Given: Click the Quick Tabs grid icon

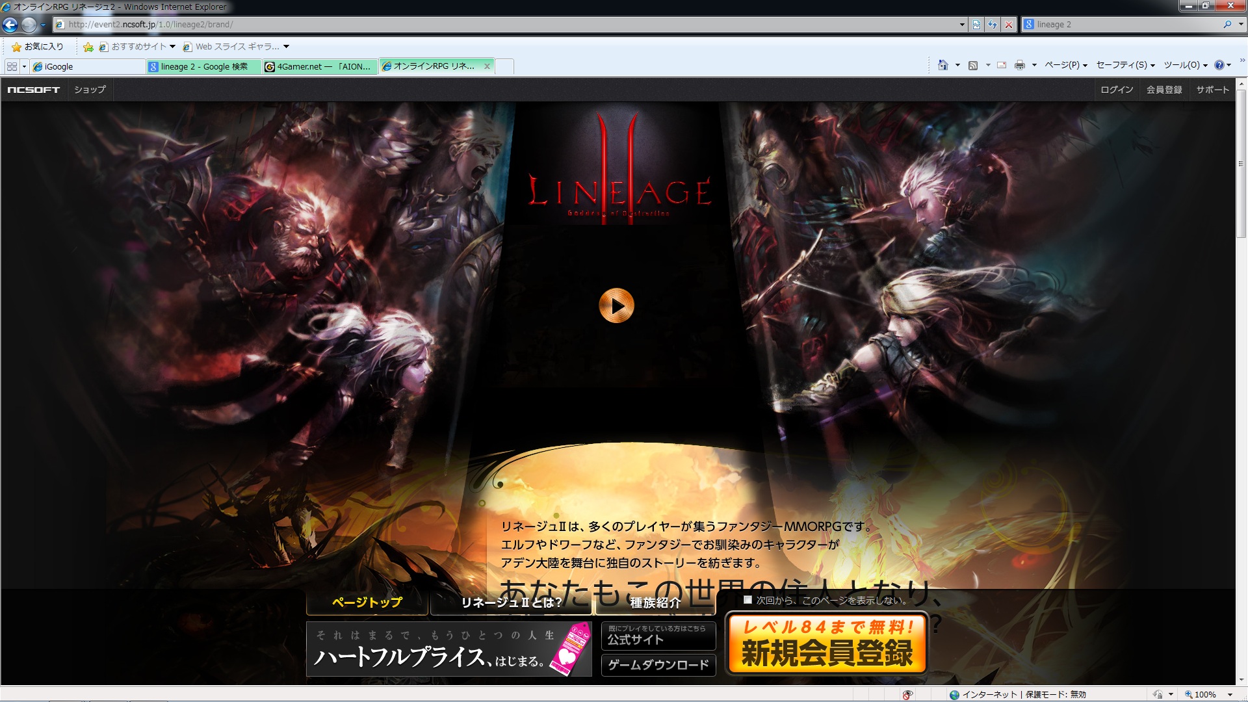Looking at the screenshot, I should pyautogui.click(x=12, y=66).
